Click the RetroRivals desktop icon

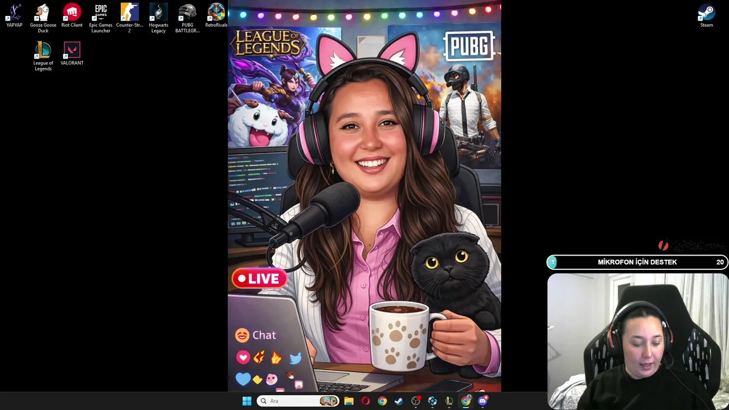(216, 16)
